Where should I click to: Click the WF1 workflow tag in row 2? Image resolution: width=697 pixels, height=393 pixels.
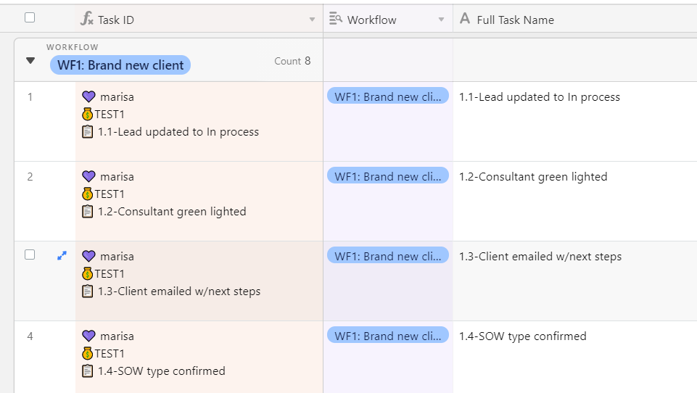(387, 176)
